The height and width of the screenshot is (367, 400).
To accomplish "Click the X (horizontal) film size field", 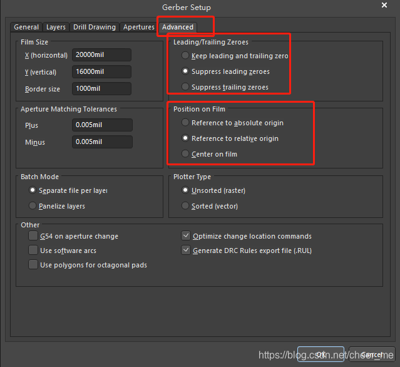I will (x=101, y=55).
